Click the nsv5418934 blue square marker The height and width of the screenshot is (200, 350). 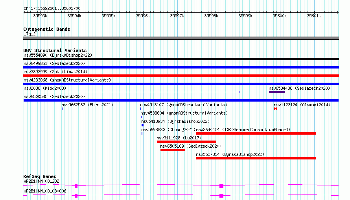142,125
